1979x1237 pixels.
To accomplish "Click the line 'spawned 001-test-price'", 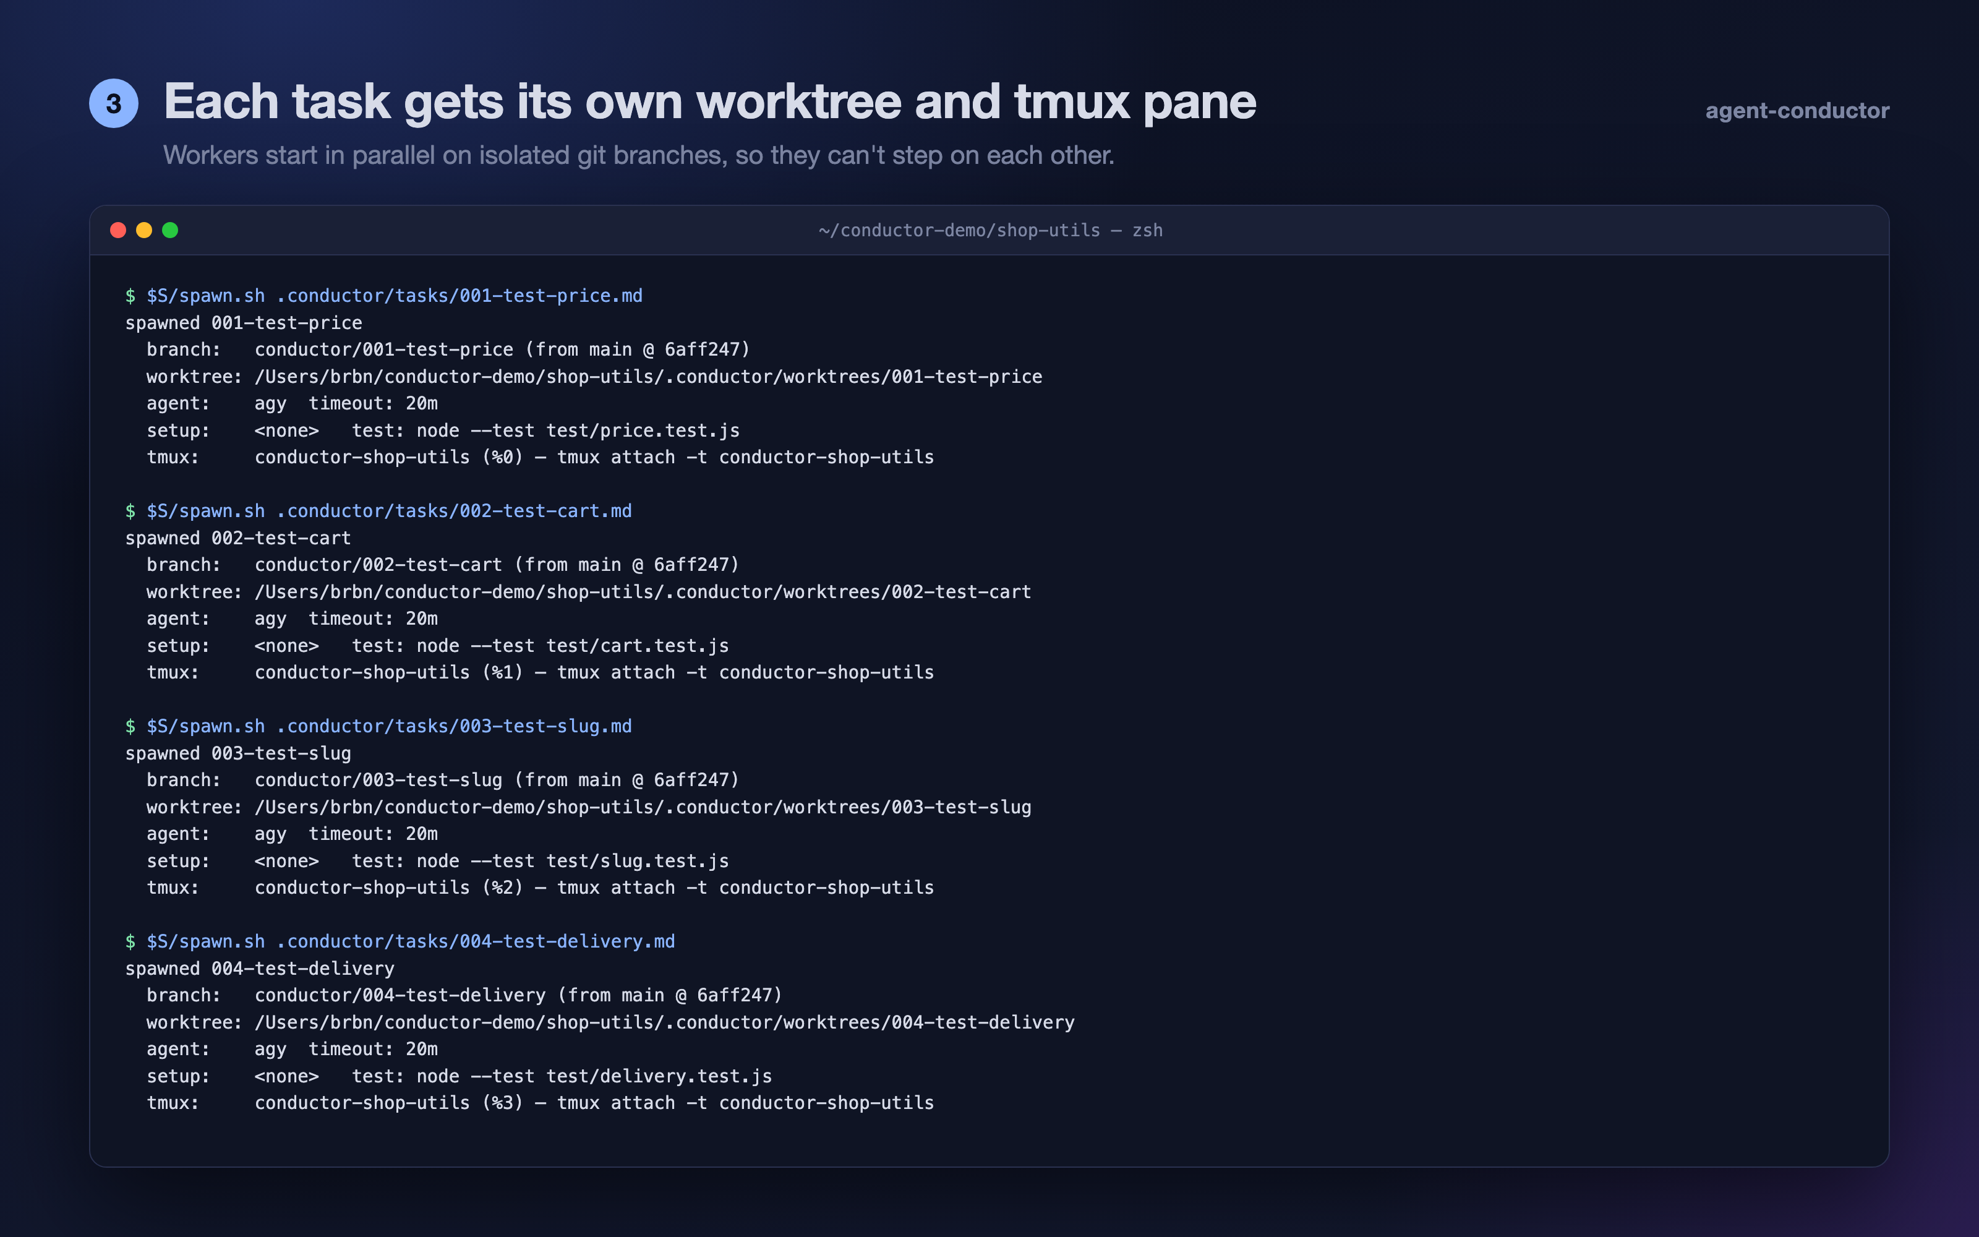I will click(244, 323).
